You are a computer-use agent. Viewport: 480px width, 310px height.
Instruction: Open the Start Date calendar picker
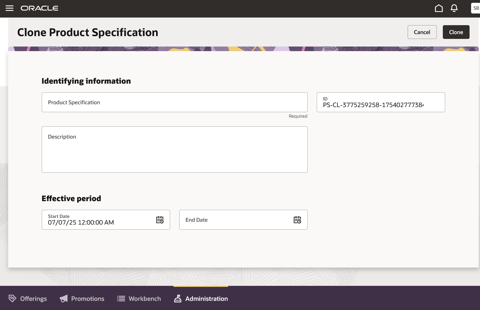pyautogui.click(x=160, y=220)
